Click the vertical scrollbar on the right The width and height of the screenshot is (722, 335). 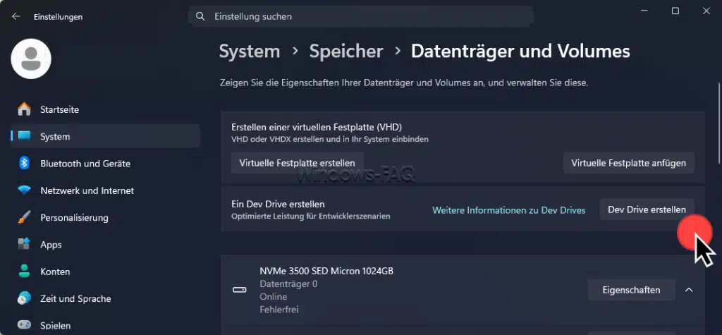pyautogui.click(x=719, y=122)
